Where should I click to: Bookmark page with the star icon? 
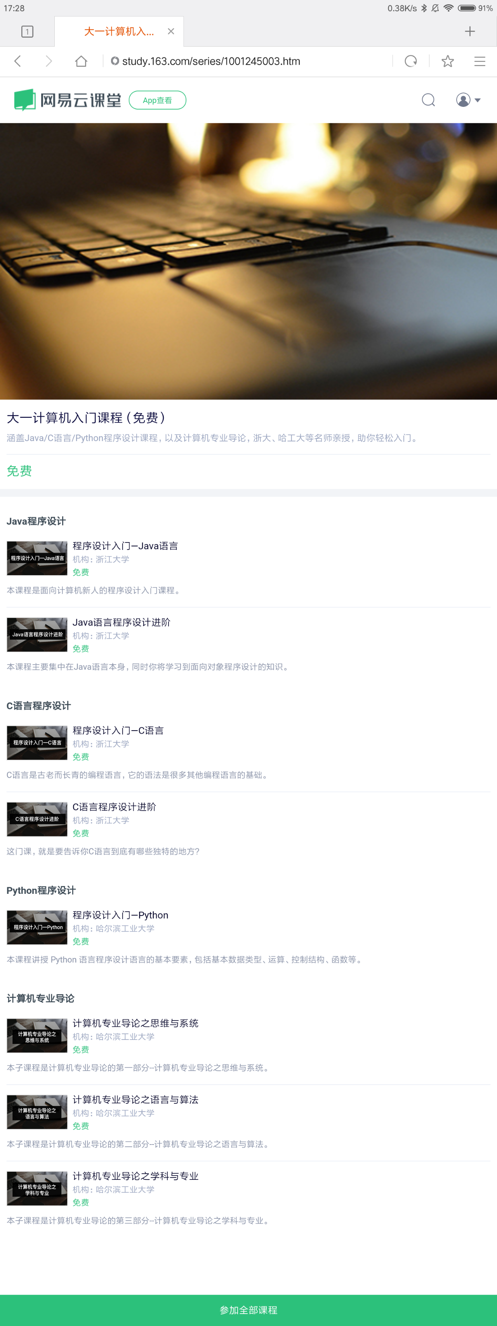pyautogui.click(x=448, y=61)
